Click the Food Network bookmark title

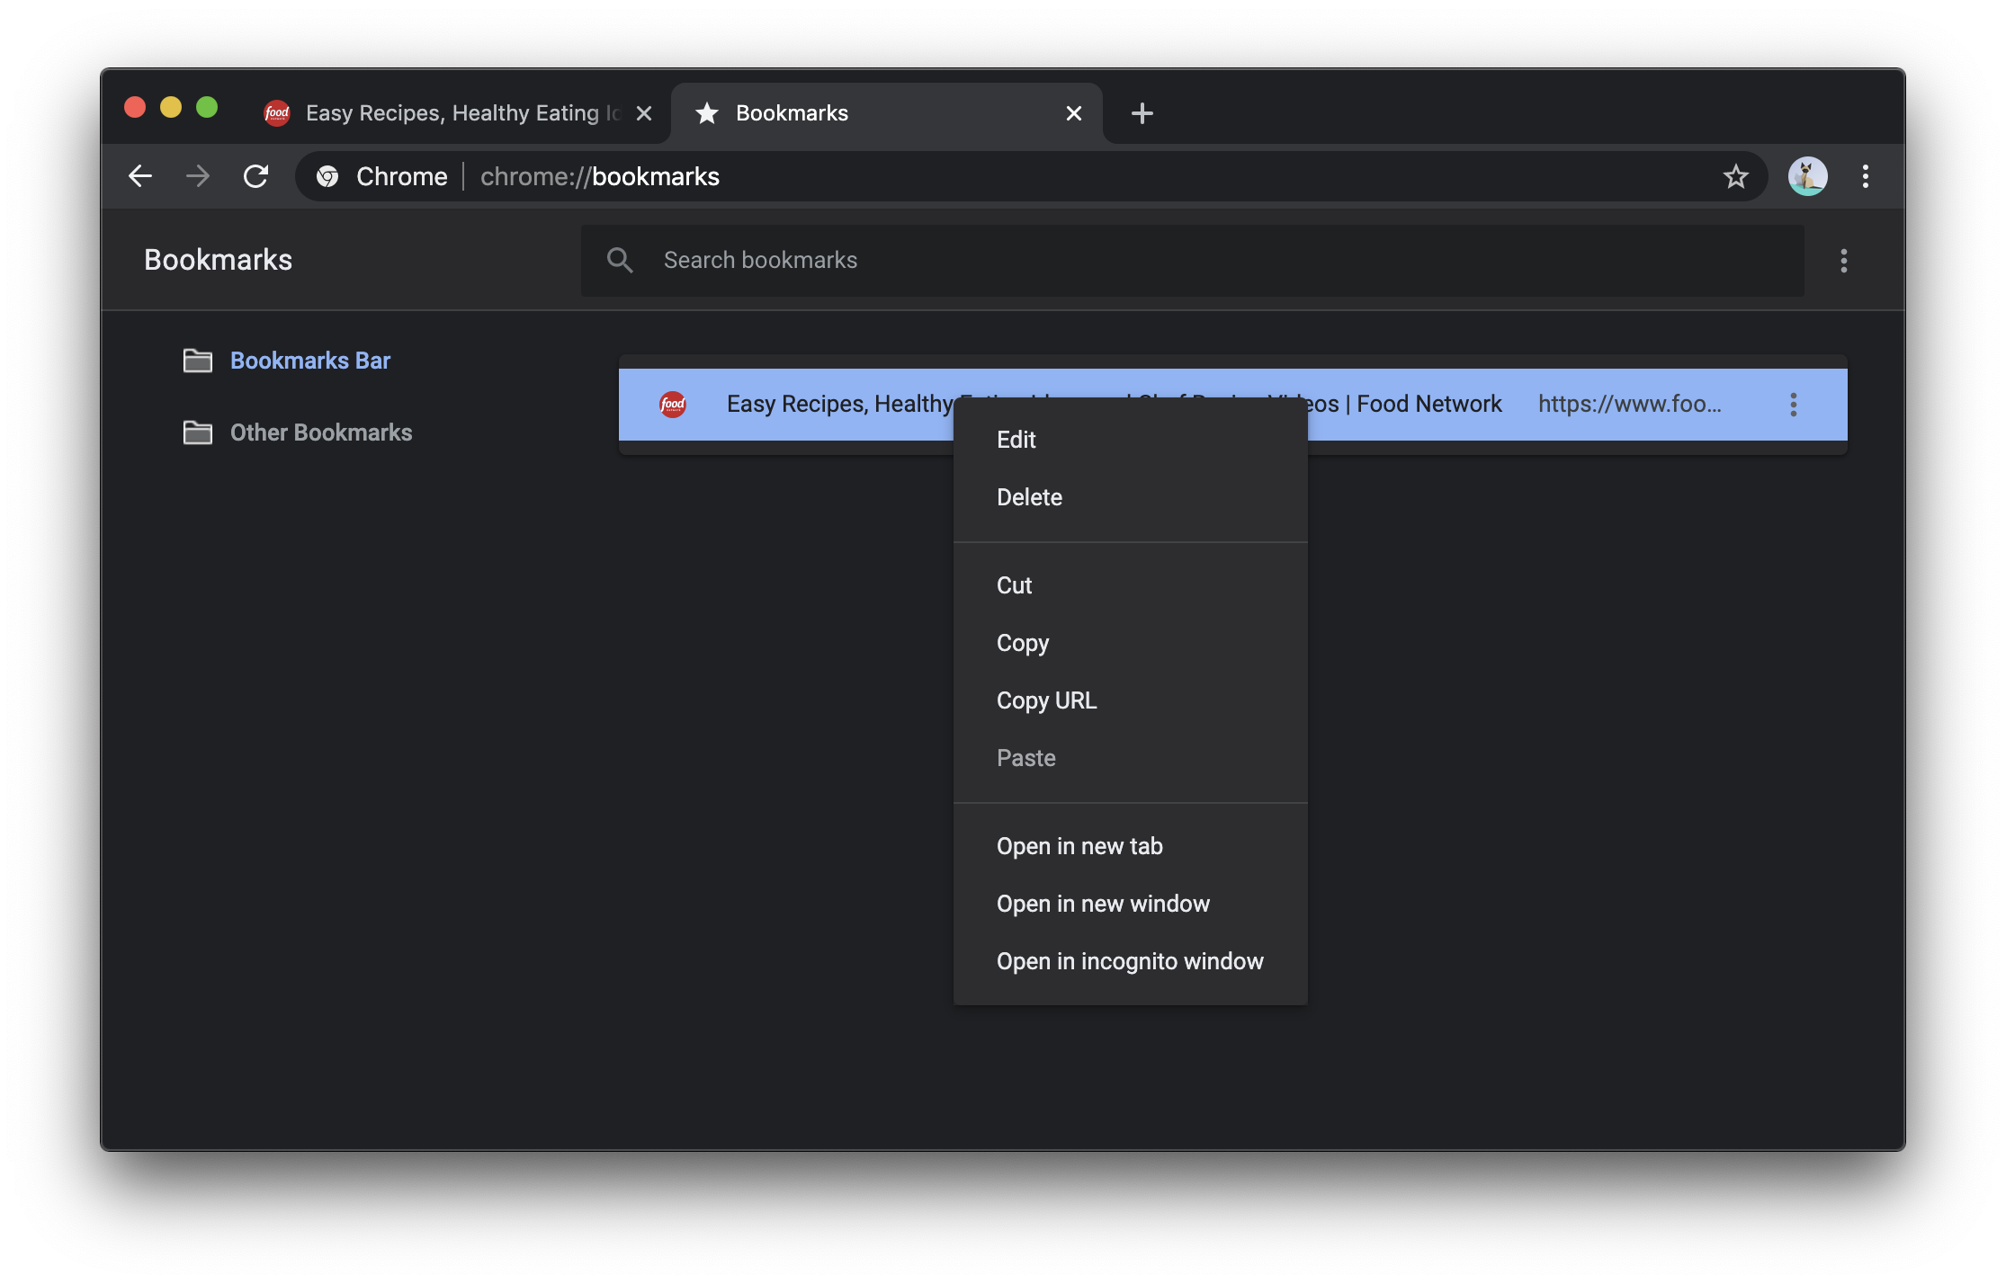coord(1114,405)
